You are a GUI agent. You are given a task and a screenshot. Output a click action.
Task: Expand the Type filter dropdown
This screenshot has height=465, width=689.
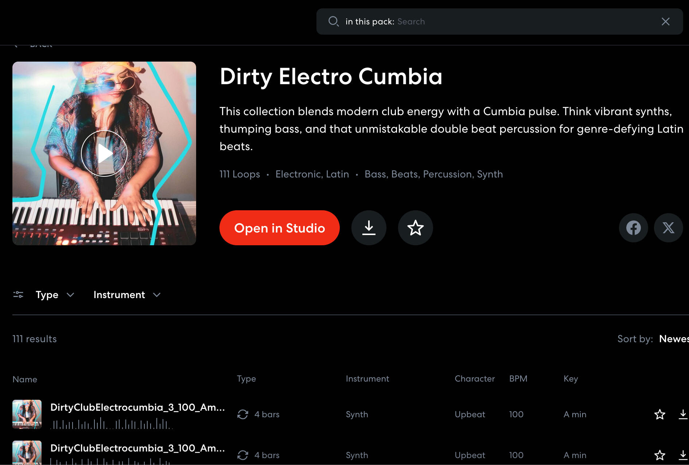tap(55, 294)
